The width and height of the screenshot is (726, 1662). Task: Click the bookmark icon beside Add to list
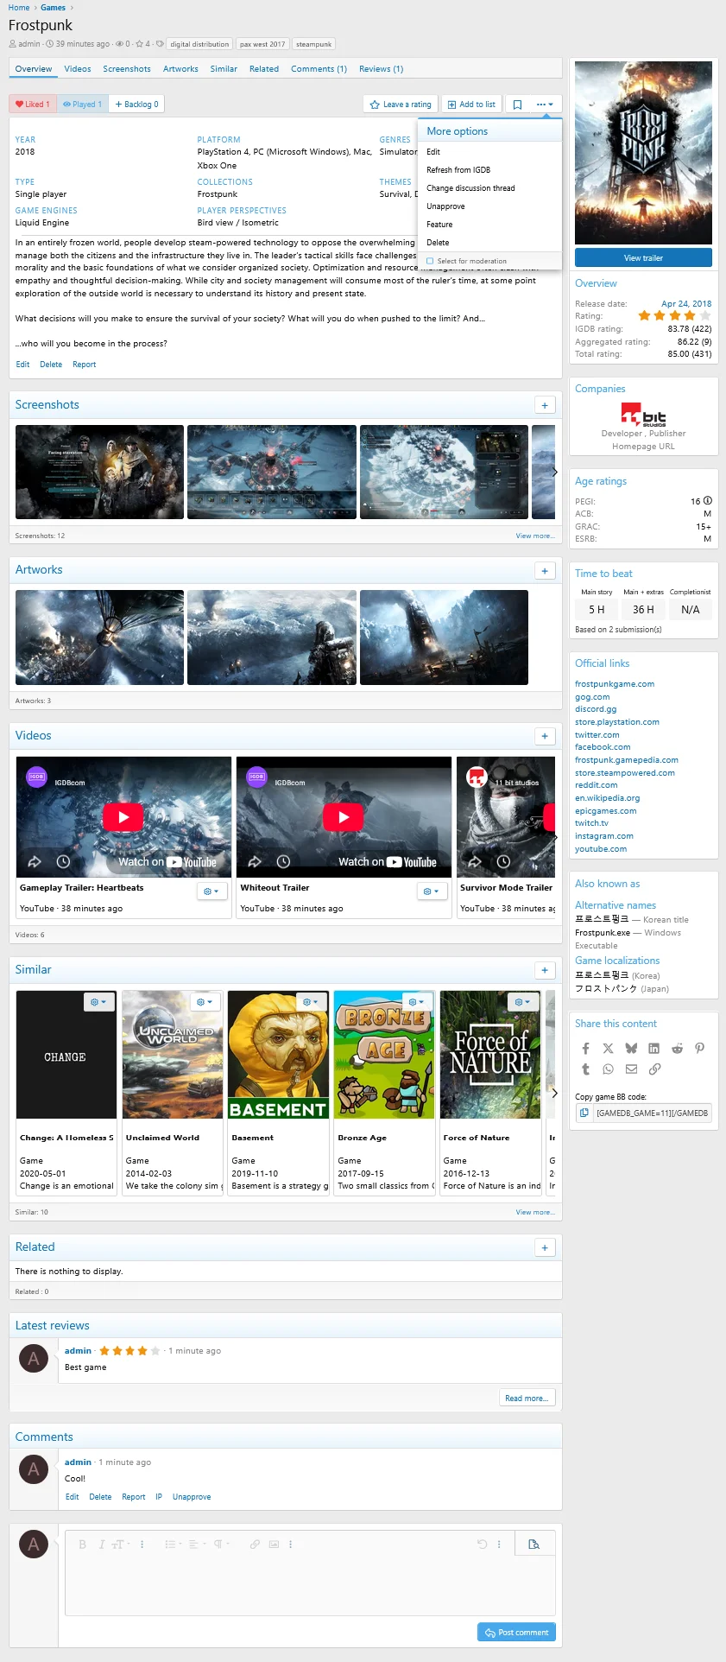[x=517, y=105]
